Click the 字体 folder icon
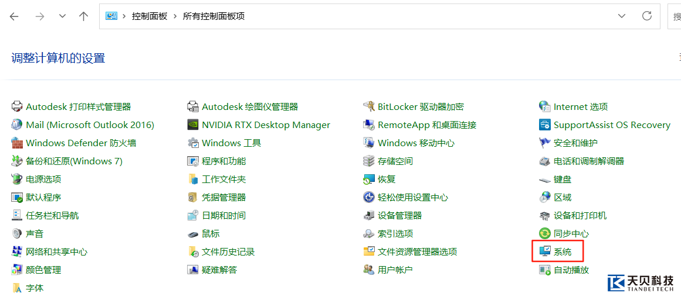Screen dimensions: 681x307 (x=16, y=288)
